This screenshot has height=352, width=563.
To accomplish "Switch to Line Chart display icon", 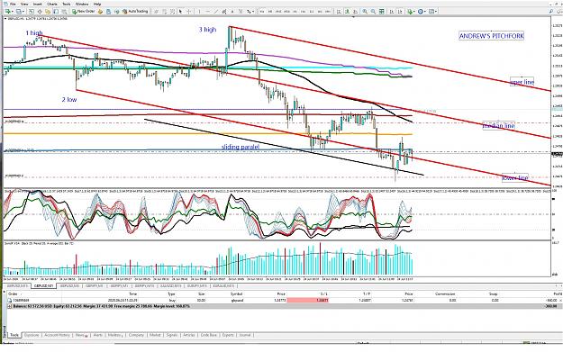I will [x=355, y=12].
